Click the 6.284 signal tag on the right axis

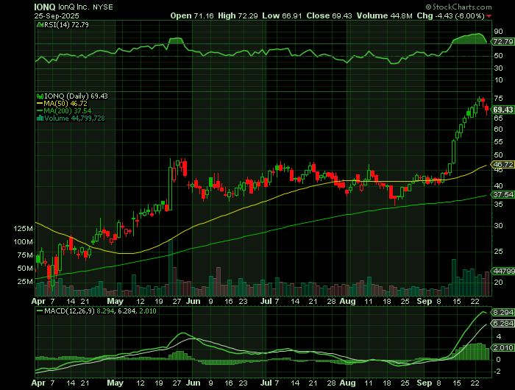click(503, 324)
